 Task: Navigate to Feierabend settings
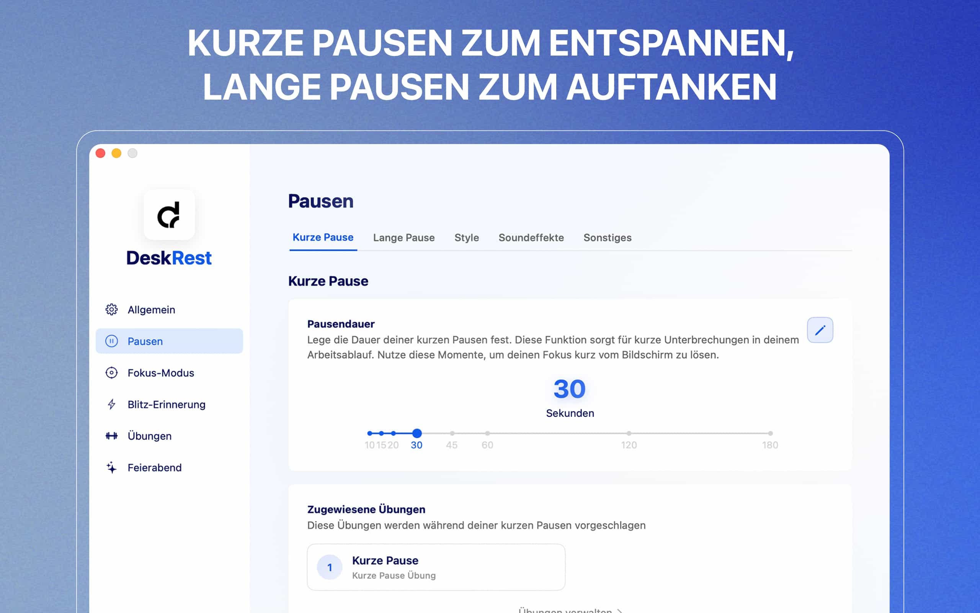click(x=154, y=467)
